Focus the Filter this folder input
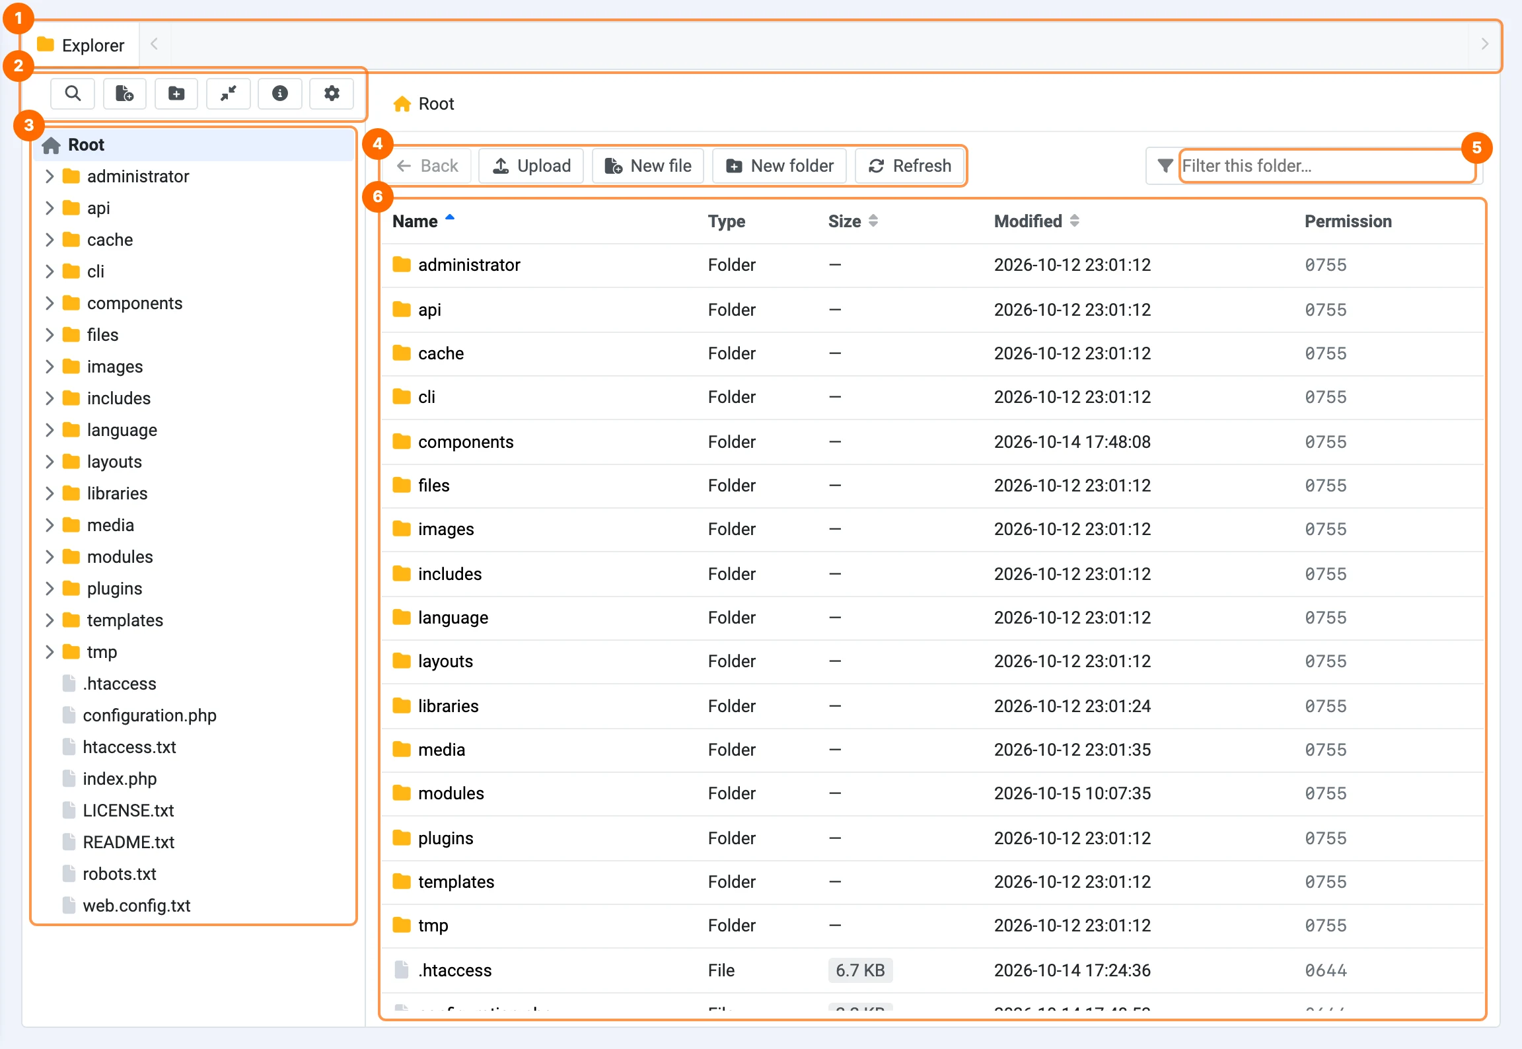Image resolution: width=1522 pixels, height=1049 pixels. [x=1327, y=166]
